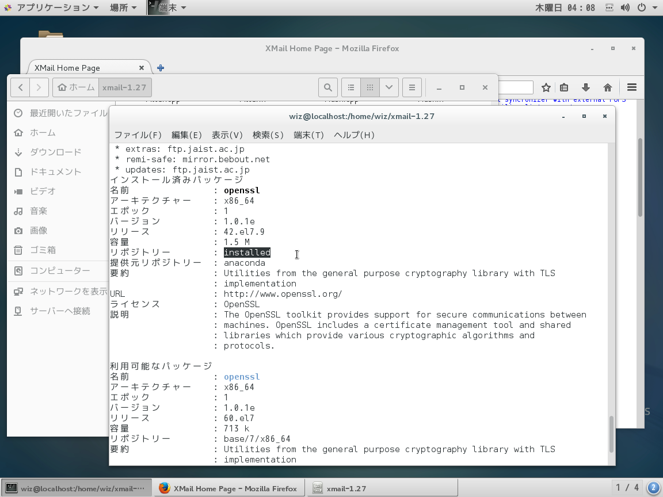This screenshot has height=497, width=663.
Task: Open the Firefox hamburger menu
Action: 632,87
